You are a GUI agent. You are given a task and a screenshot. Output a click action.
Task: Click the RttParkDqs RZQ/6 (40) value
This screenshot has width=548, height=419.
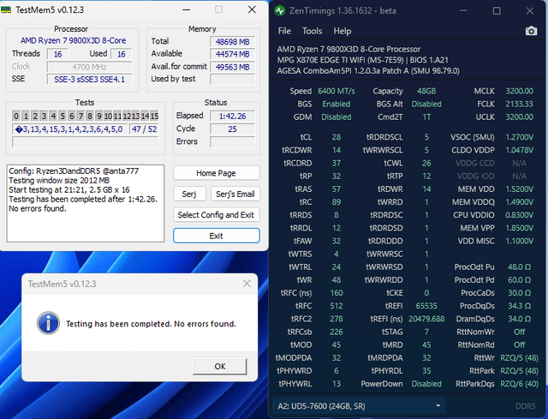(520, 384)
